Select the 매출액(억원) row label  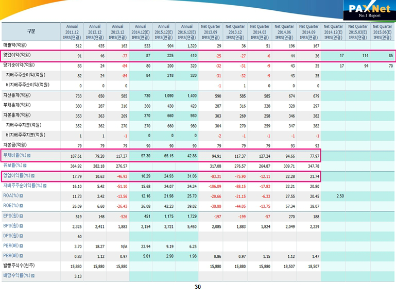click(17, 45)
